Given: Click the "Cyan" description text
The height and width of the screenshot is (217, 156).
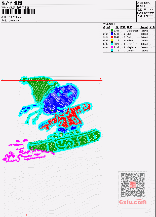Looking at the screenshot, I should (x=130, y=44).
